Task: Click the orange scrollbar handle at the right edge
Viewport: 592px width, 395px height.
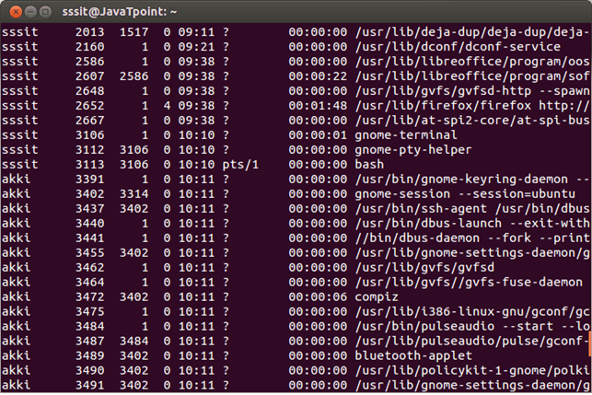Action: [x=590, y=343]
